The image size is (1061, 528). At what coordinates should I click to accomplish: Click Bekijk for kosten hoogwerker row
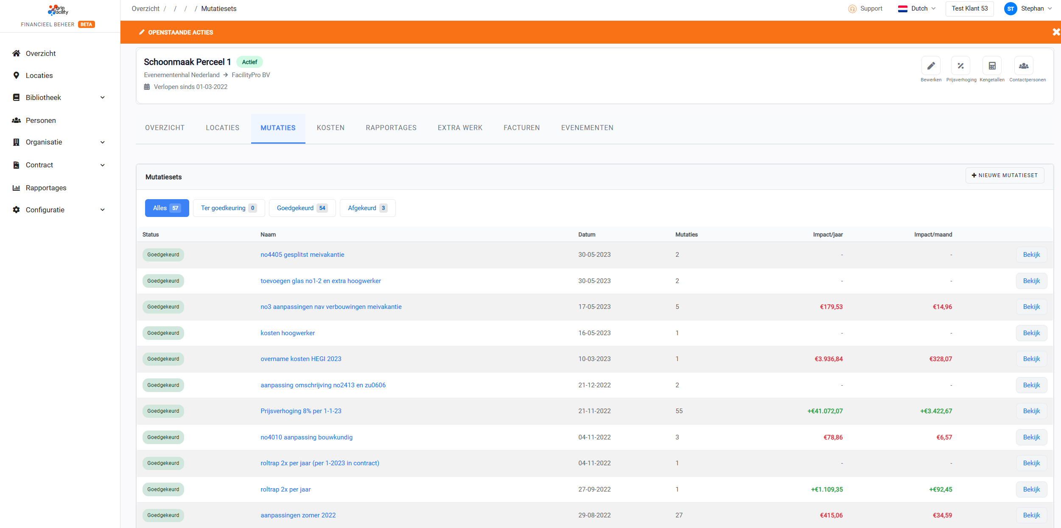click(x=1031, y=333)
